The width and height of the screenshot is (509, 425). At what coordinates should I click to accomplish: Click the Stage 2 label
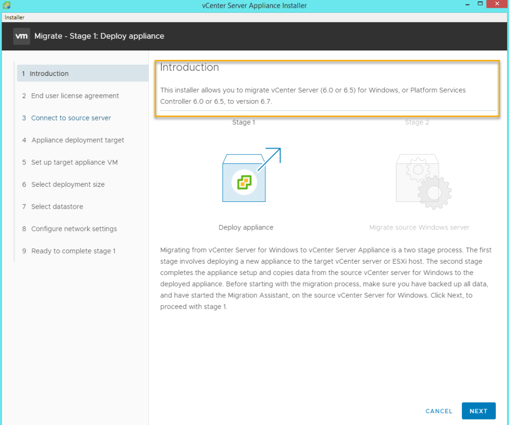tap(416, 122)
